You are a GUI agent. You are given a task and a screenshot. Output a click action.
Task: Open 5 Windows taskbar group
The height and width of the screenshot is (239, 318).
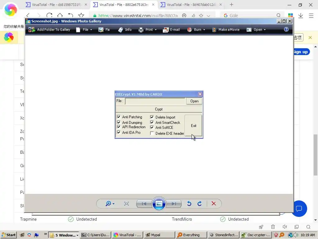coord(64,235)
